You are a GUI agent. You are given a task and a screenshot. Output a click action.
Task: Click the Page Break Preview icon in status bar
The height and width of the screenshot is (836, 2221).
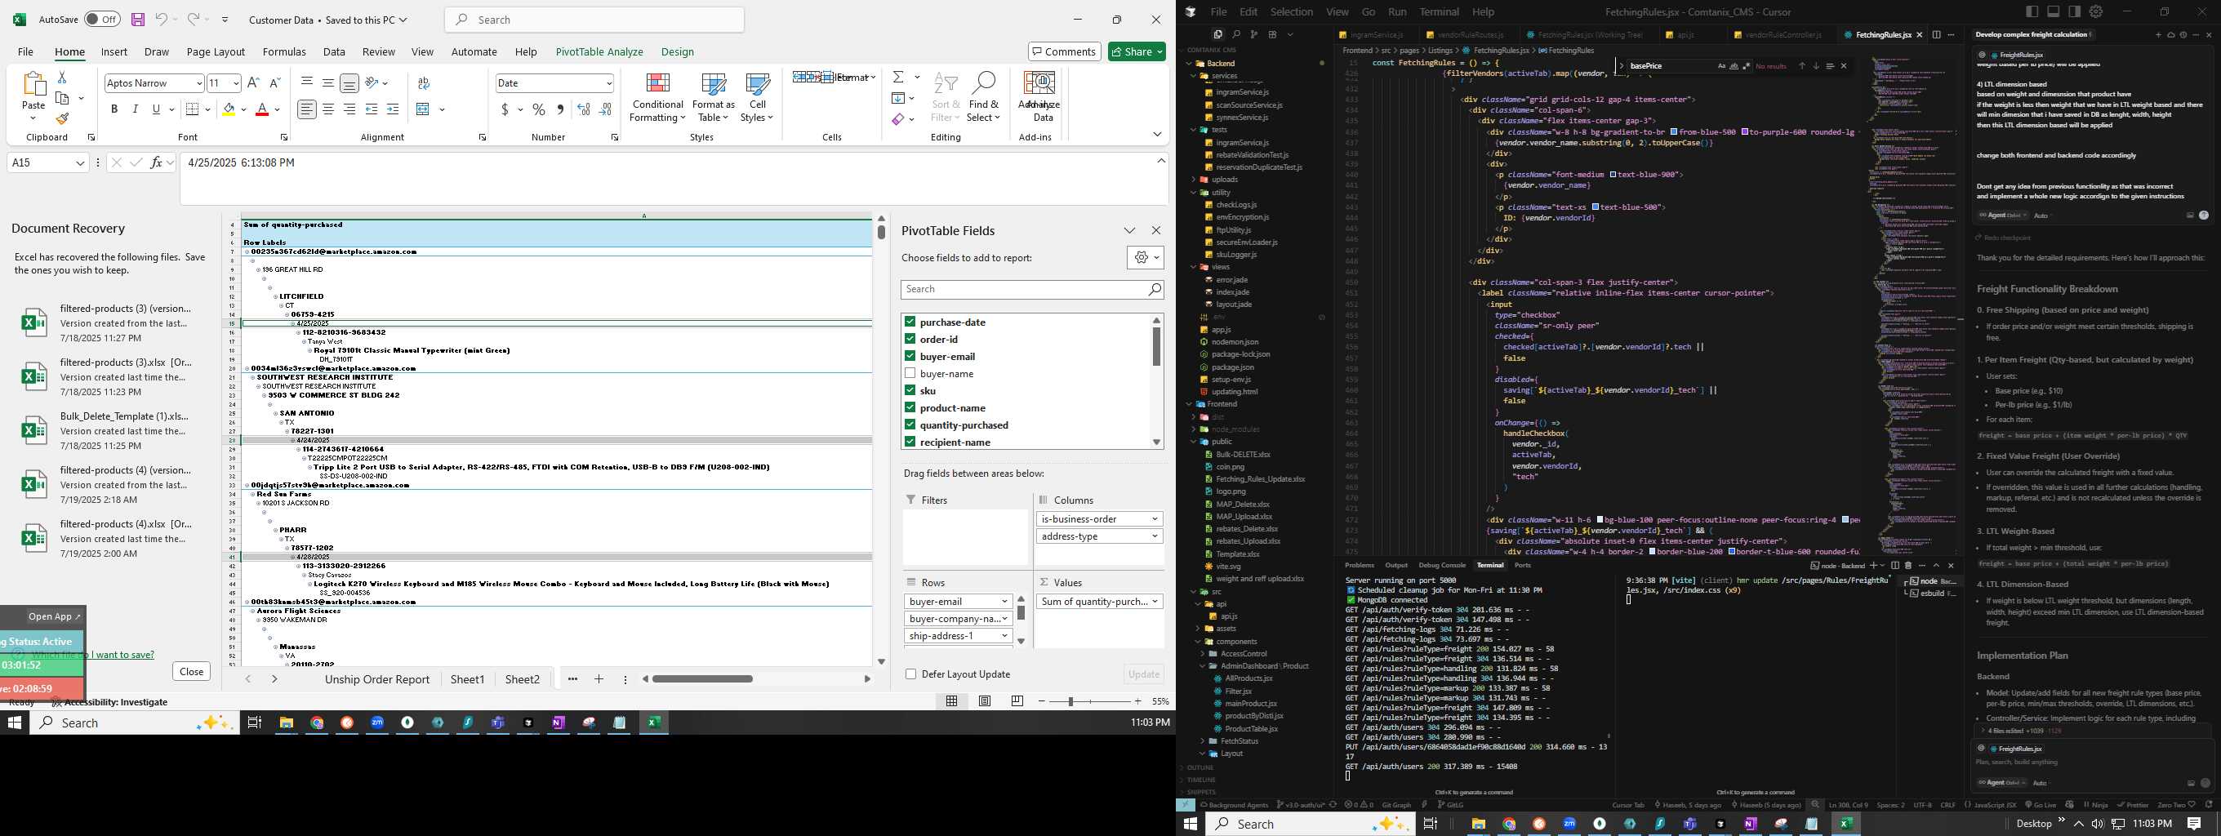click(x=1017, y=701)
